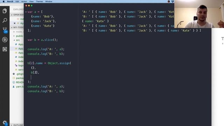Click the round status icon beside Dropbox
Image resolution: width=224 pixels, height=126 pixels.
pos(169,1)
